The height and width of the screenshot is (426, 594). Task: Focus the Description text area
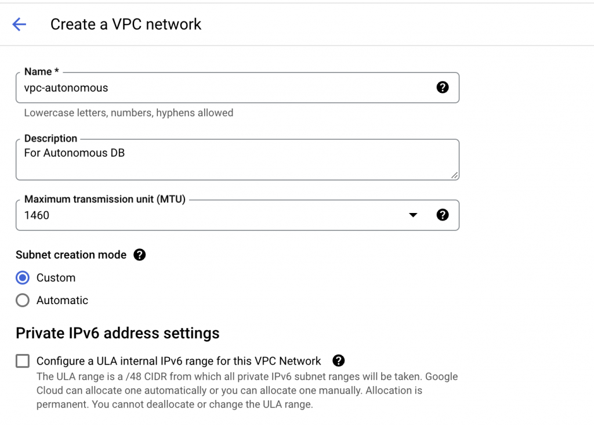click(237, 160)
